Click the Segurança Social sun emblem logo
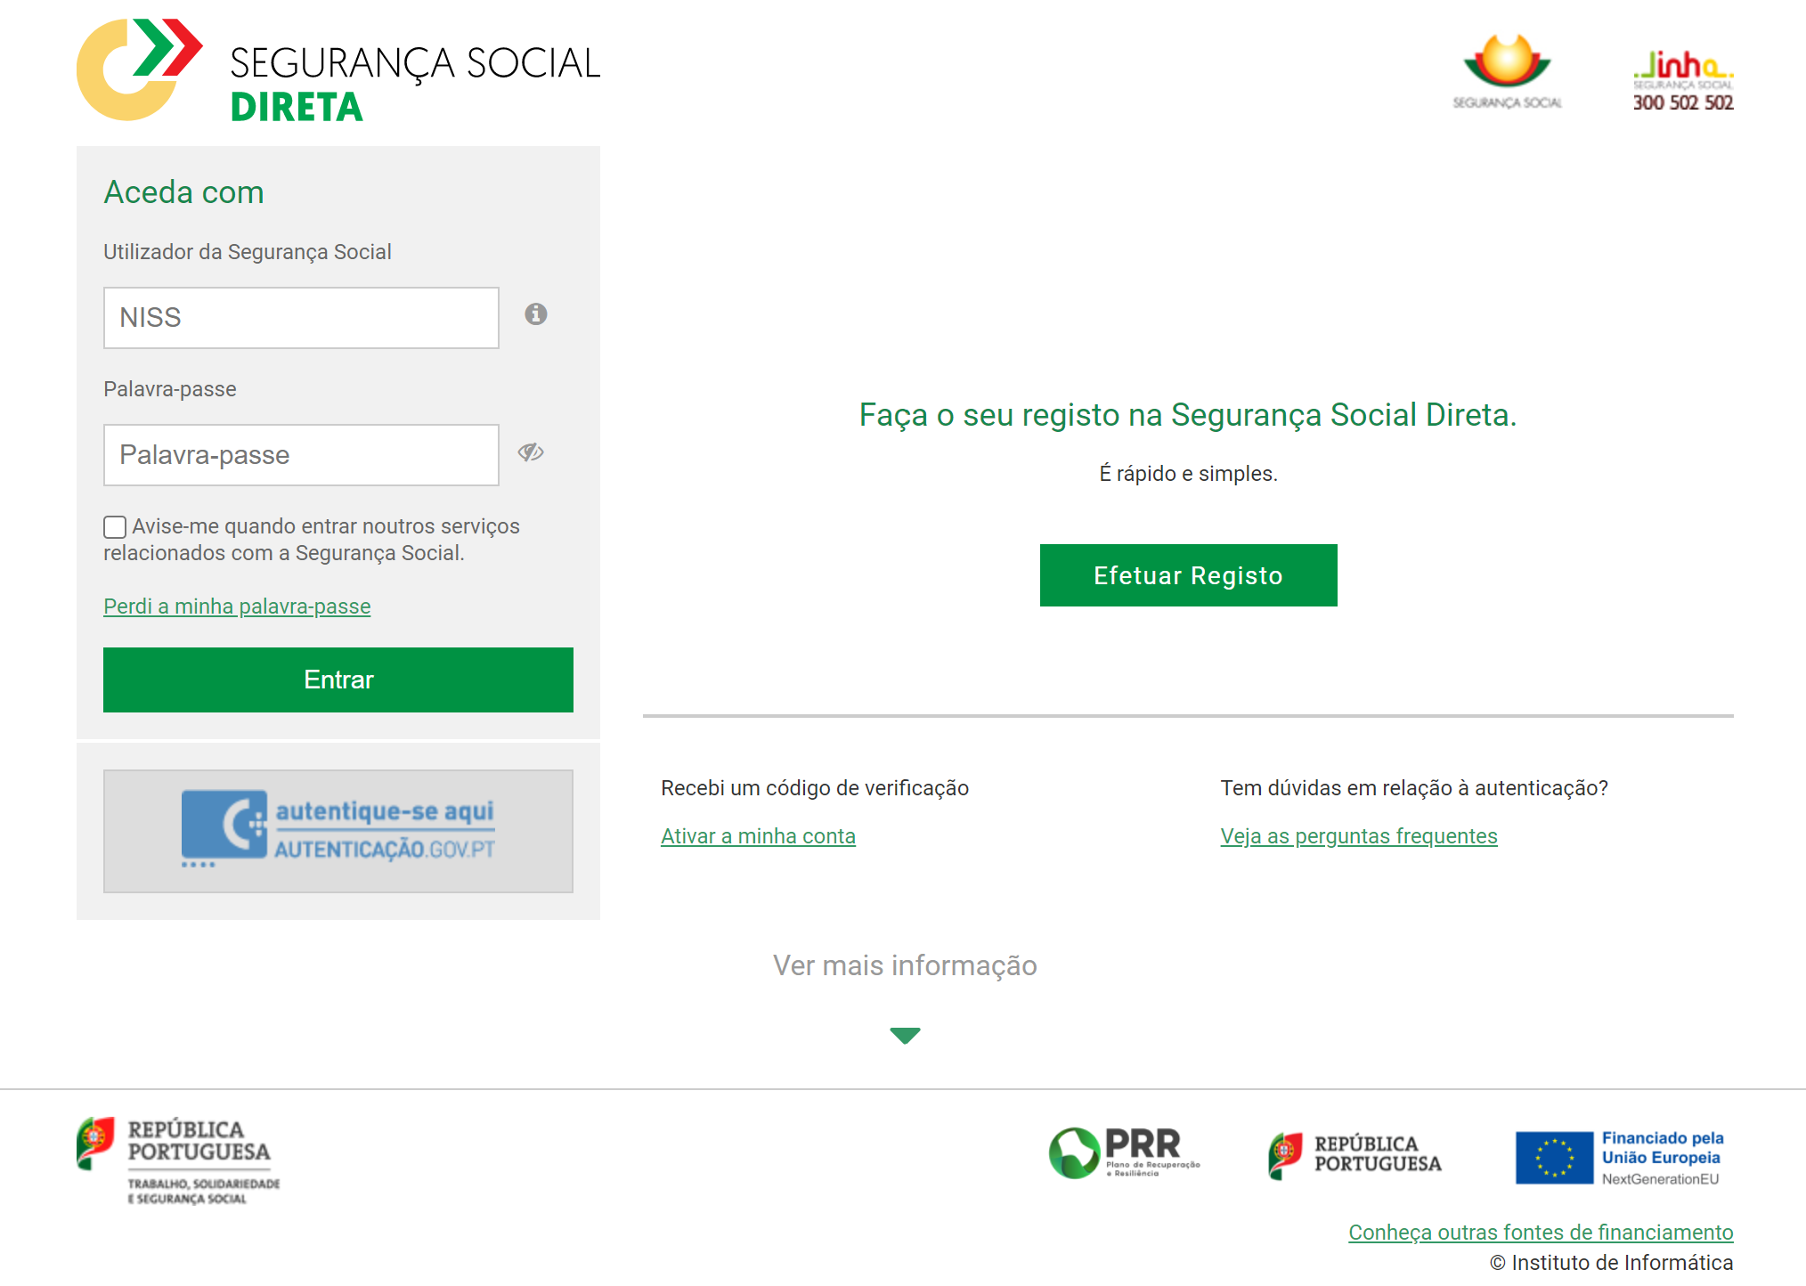 1507,71
